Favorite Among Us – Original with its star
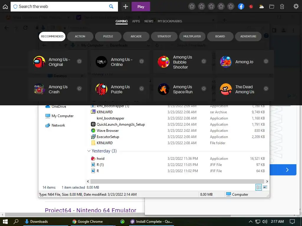 pos(79,61)
